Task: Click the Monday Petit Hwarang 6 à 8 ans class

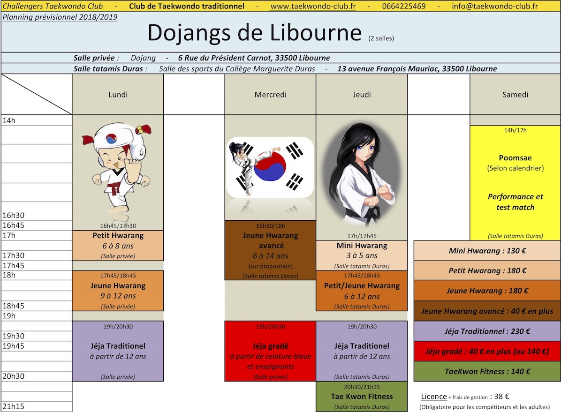Action: click(x=118, y=245)
